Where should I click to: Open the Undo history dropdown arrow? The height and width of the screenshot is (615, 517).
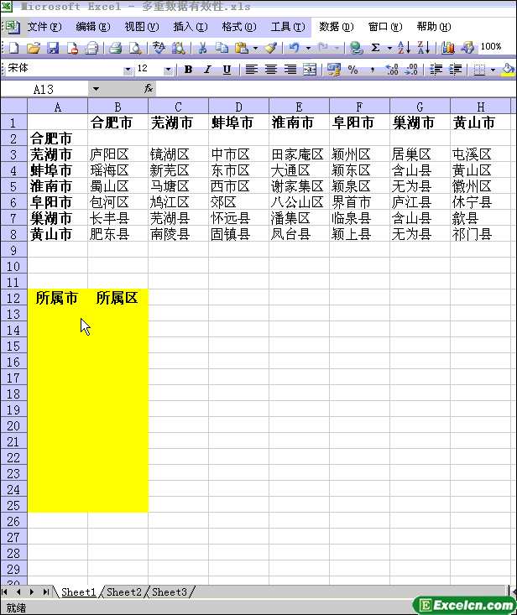point(308,48)
